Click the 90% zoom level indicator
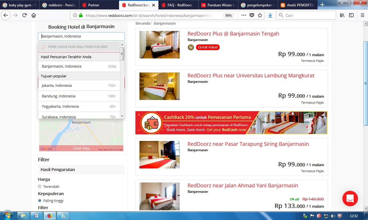The image size is (368, 220). click(229, 15)
